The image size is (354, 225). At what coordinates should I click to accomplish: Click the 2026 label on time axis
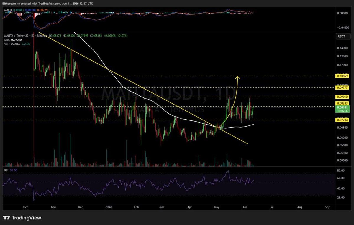[109, 207]
